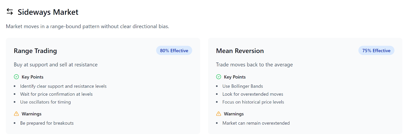Image resolution: width=405 pixels, height=137 pixels.
Task: Click the Range Trading card title
Action: (35, 51)
